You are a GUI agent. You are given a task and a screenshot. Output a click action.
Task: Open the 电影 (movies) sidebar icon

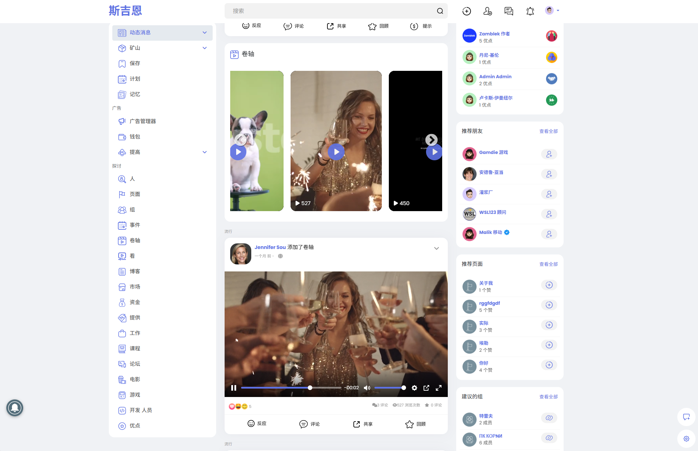pos(122,379)
